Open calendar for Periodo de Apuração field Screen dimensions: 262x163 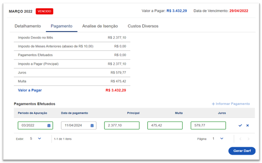click(49, 125)
